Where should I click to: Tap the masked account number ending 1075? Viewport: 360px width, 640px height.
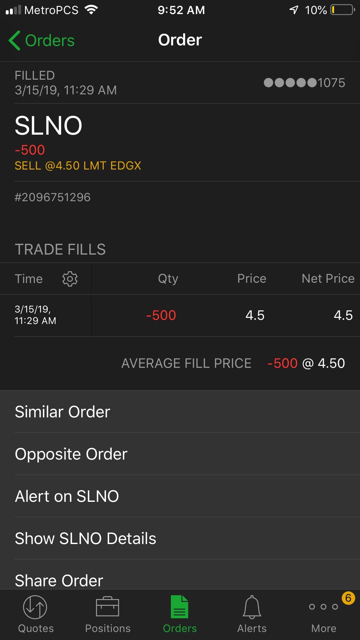(304, 83)
